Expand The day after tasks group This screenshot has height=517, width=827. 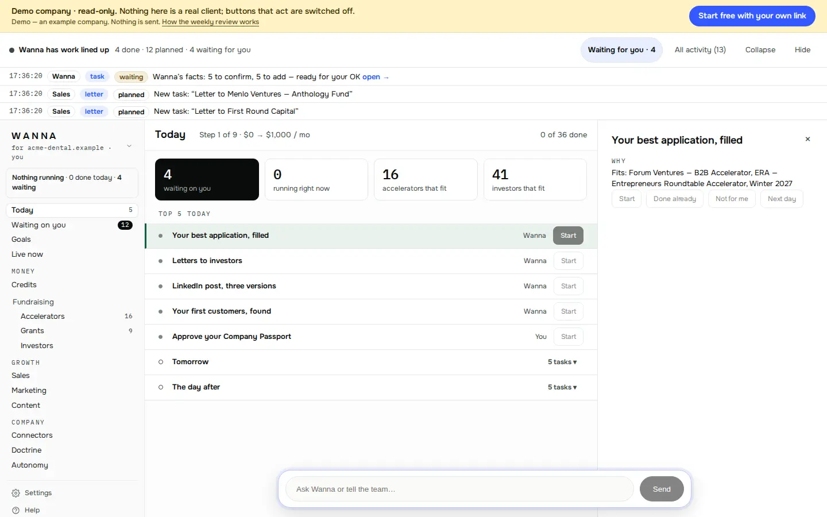(371, 387)
